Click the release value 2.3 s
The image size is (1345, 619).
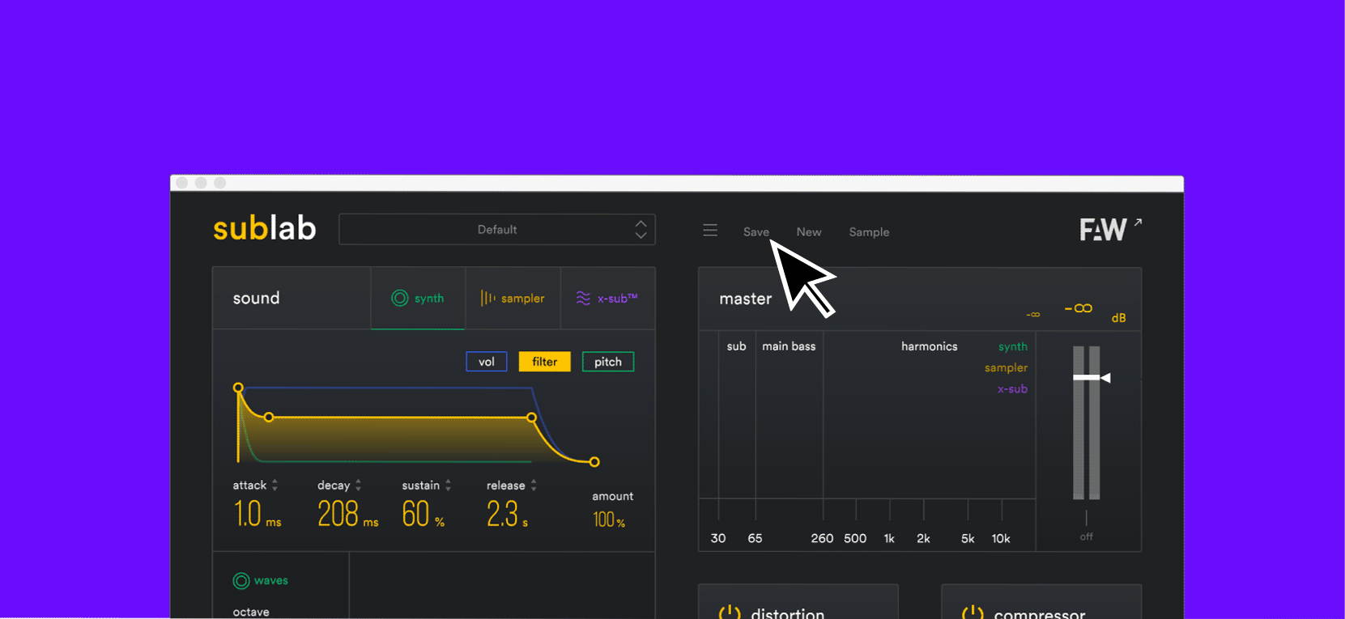coord(508,515)
